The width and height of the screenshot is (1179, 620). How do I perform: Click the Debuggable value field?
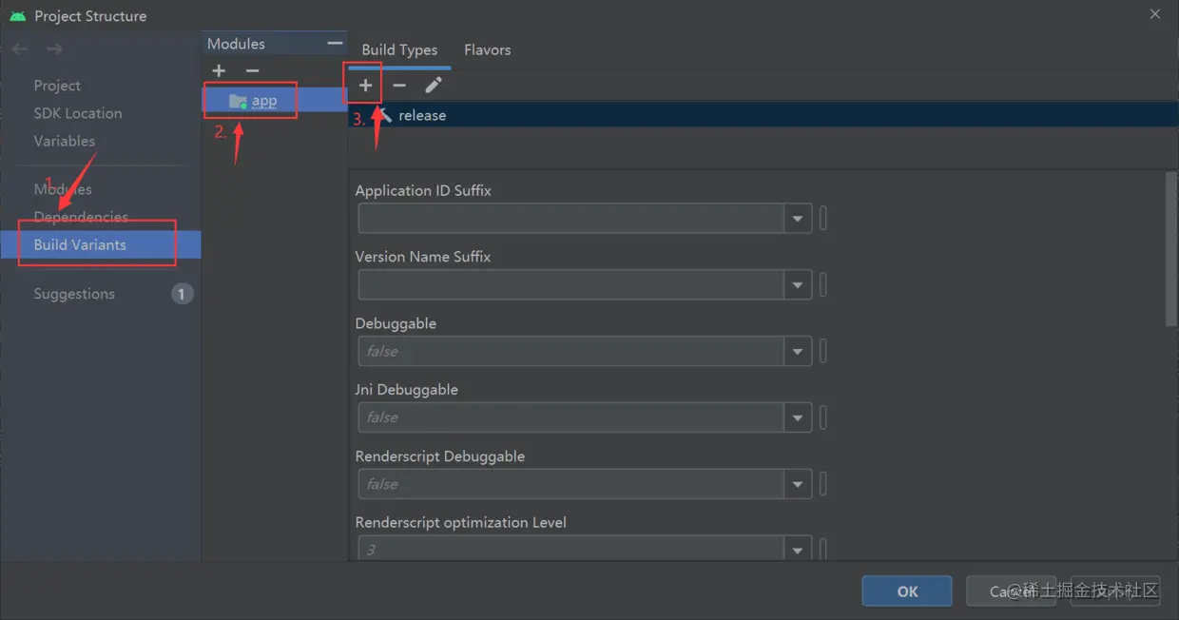point(571,351)
